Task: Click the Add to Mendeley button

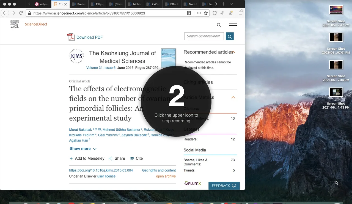Action: (87, 159)
